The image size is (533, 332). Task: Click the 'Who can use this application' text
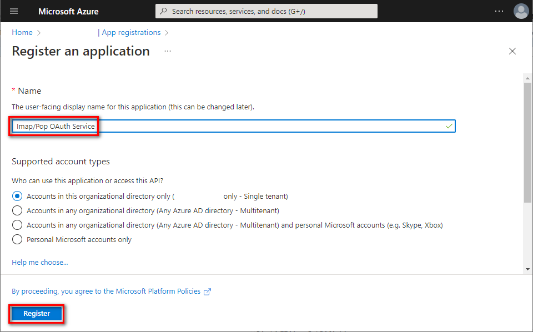[87, 181]
